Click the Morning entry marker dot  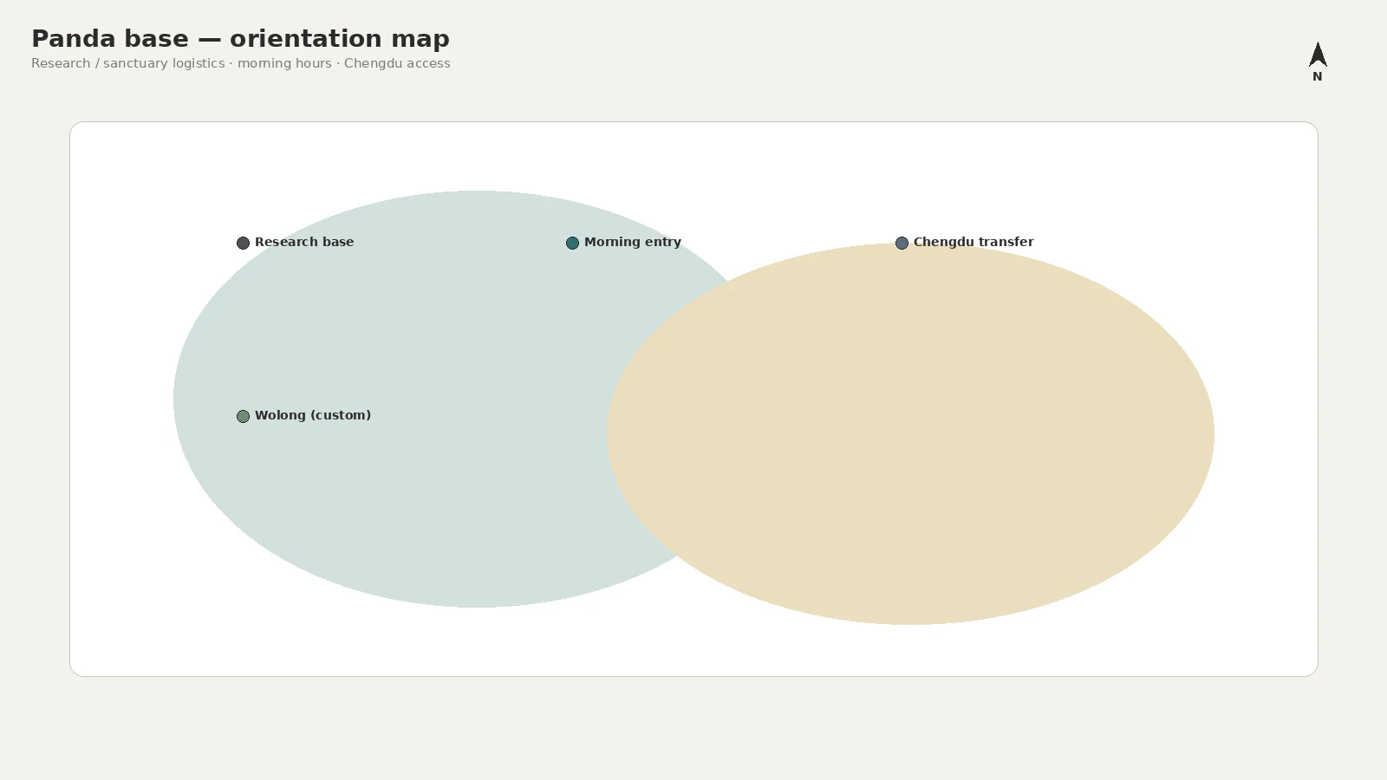pyautogui.click(x=572, y=243)
